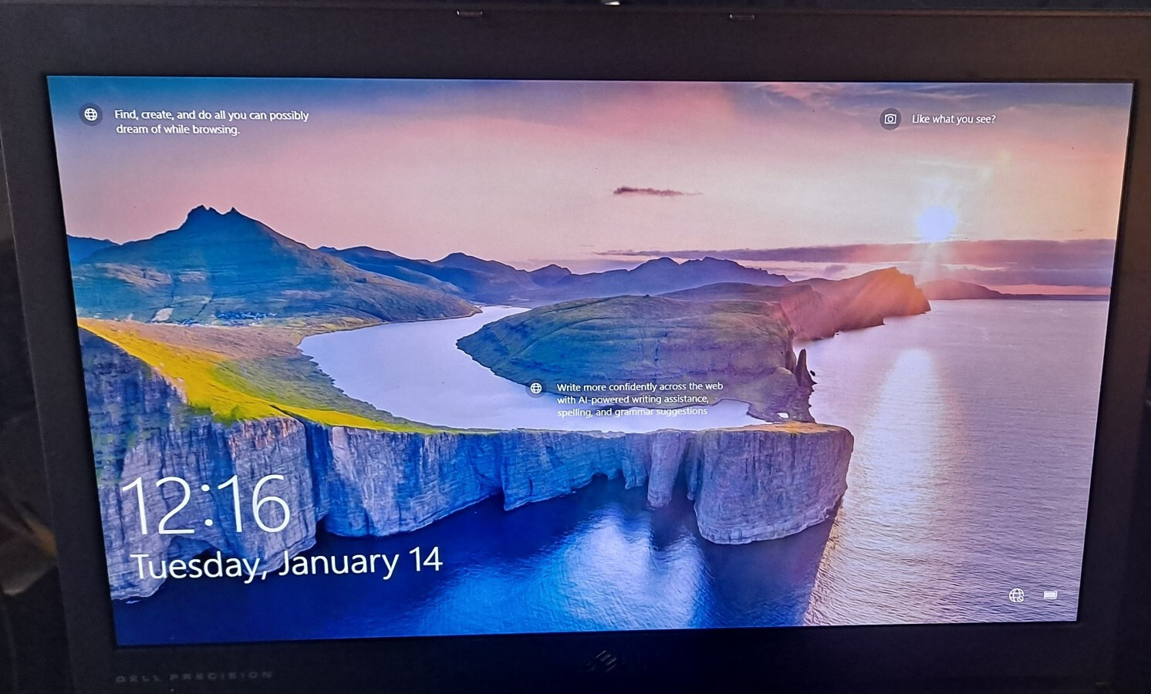
Task: Open 'Find, create, and do all you can' tip
Action: click(x=211, y=122)
